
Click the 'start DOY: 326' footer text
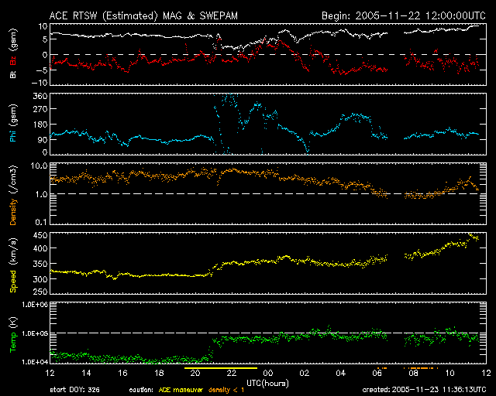point(75,390)
